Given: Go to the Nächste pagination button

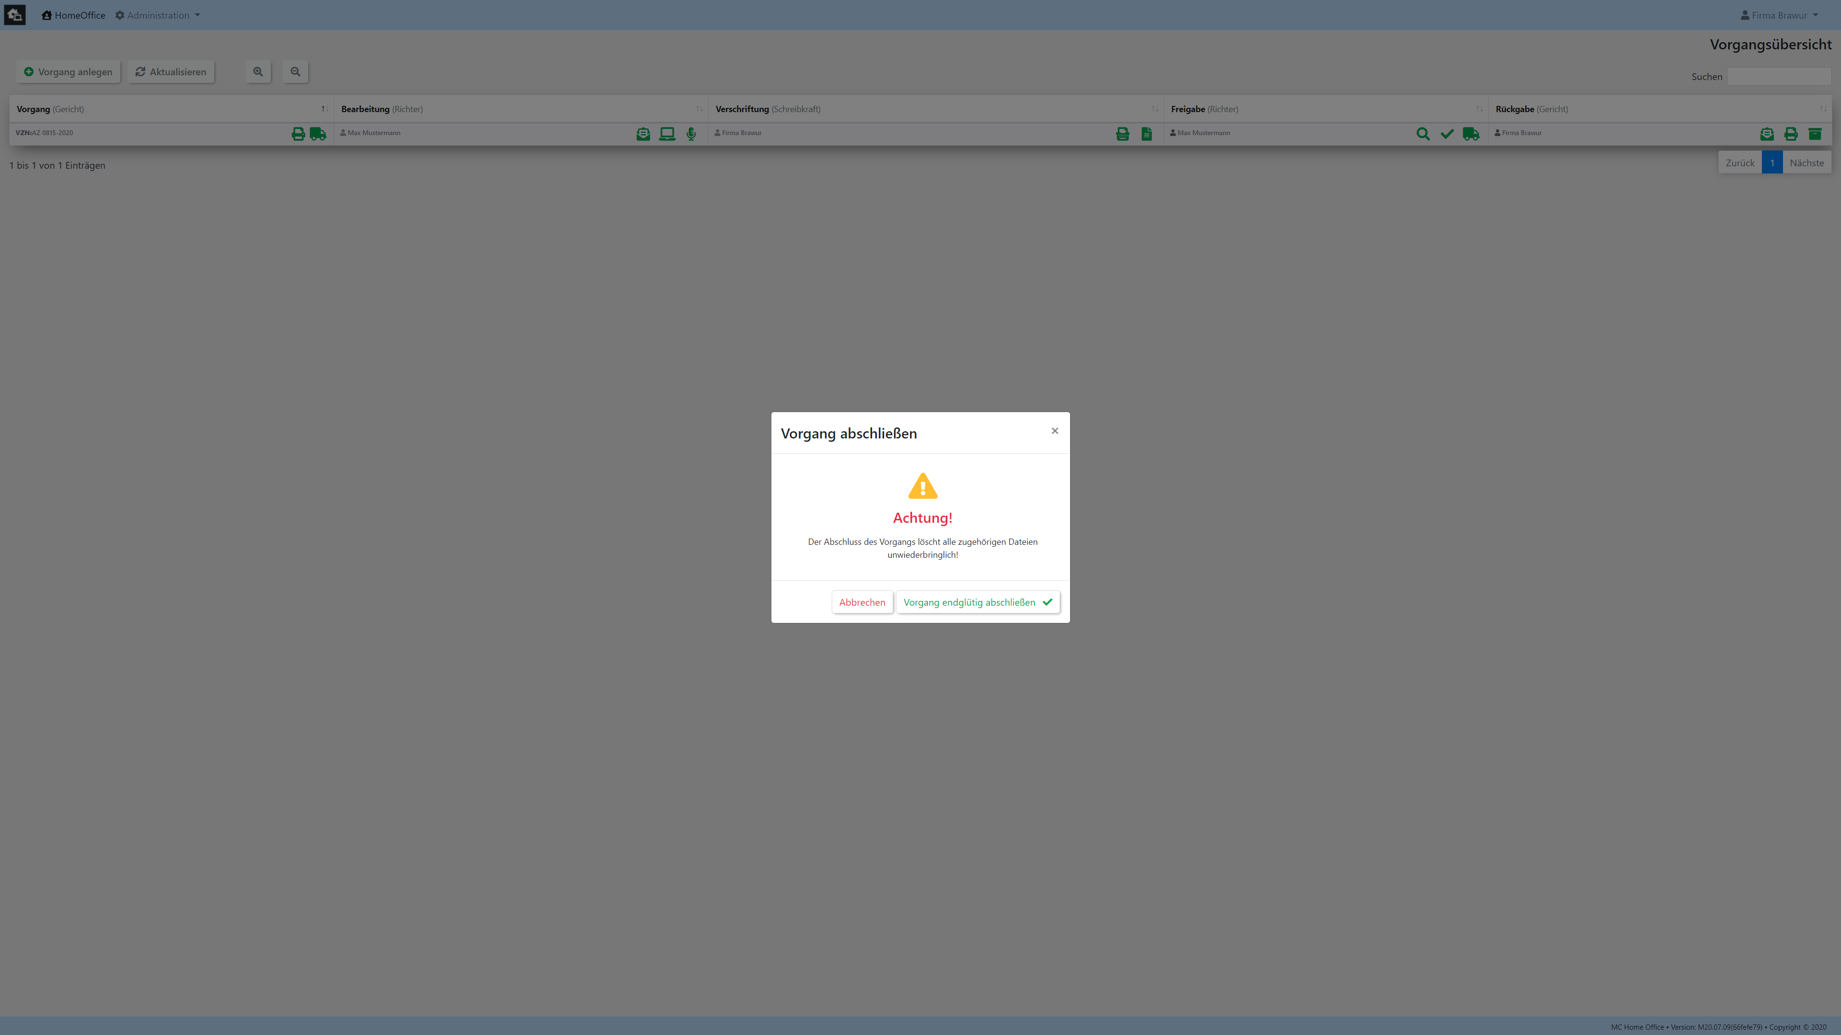Looking at the screenshot, I should 1806,163.
